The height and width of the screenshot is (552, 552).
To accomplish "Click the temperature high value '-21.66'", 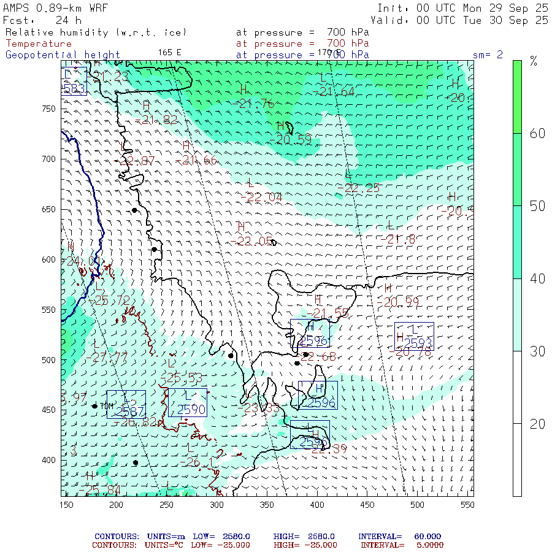I will click(x=196, y=161).
